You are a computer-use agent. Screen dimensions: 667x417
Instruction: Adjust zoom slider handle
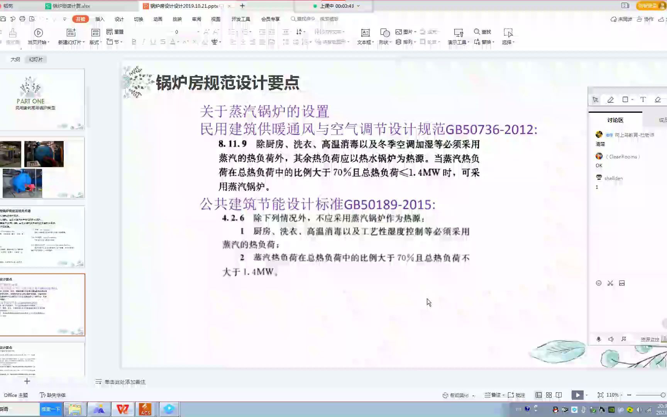[x=663, y=395]
